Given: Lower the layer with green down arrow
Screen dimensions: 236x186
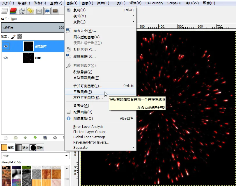Looking at the screenshot, I should tap(35, 137).
